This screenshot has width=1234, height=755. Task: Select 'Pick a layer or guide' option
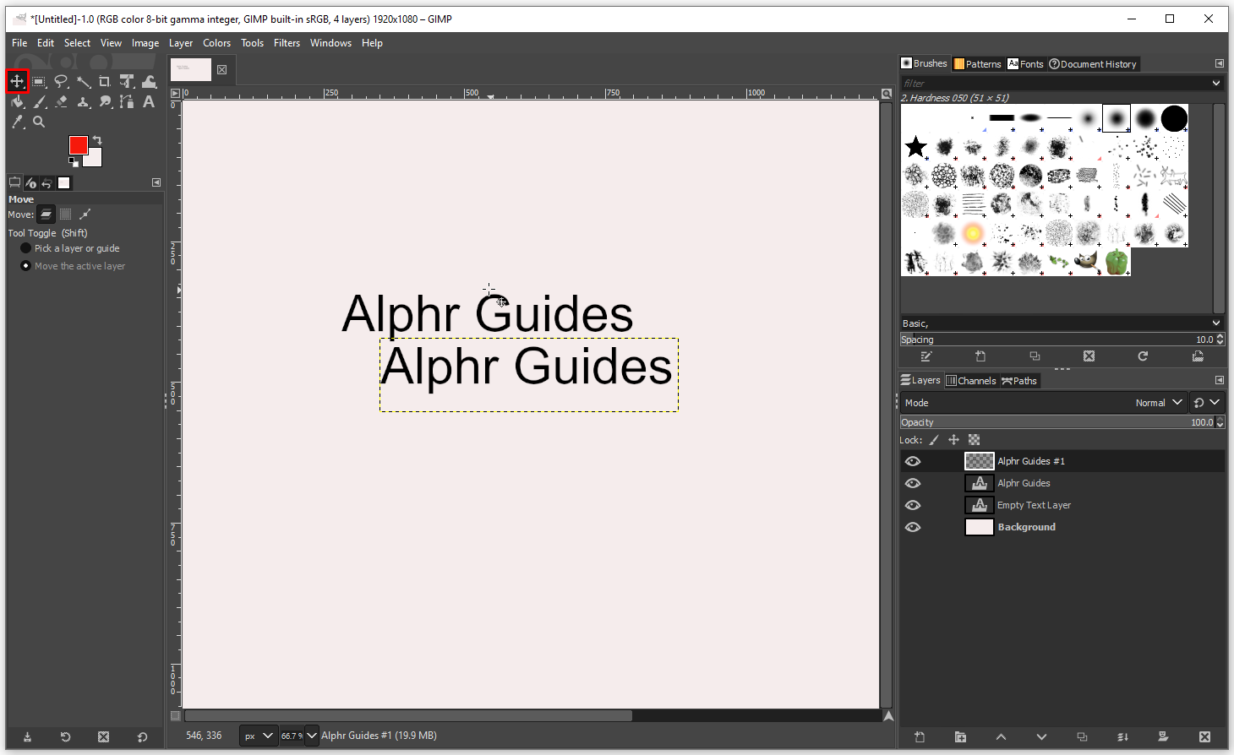coord(26,248)
